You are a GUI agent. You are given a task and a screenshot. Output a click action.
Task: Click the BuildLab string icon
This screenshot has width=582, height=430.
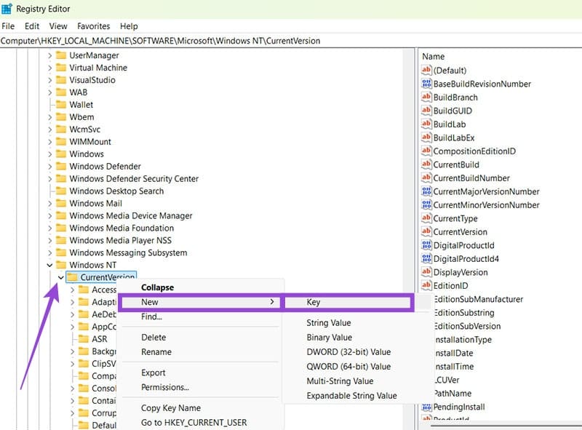click(426, 124)
